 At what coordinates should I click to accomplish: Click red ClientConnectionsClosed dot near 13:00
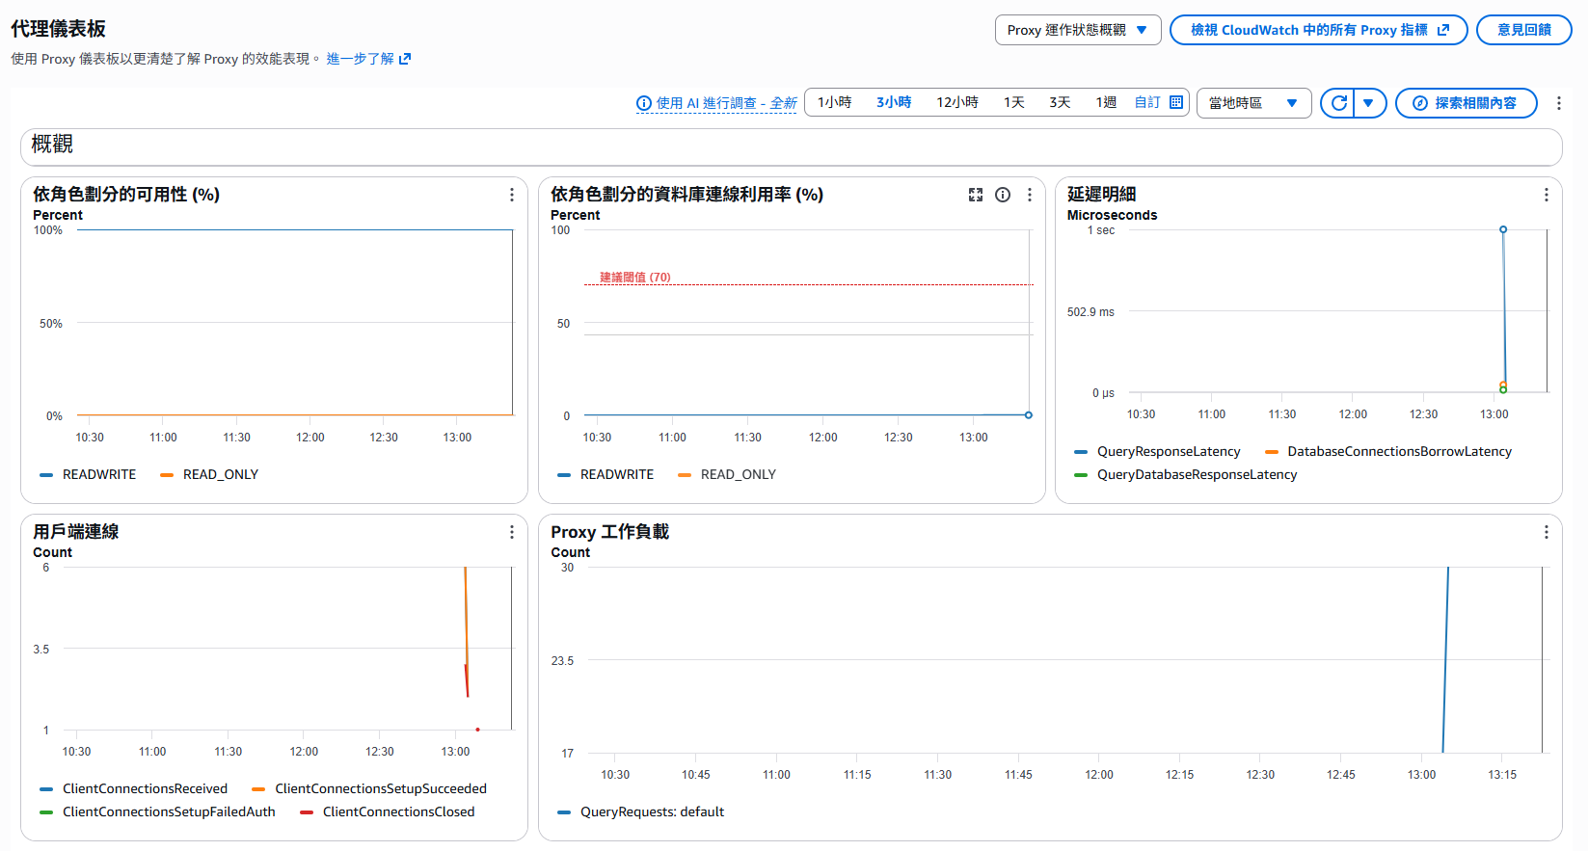(477, 730)
